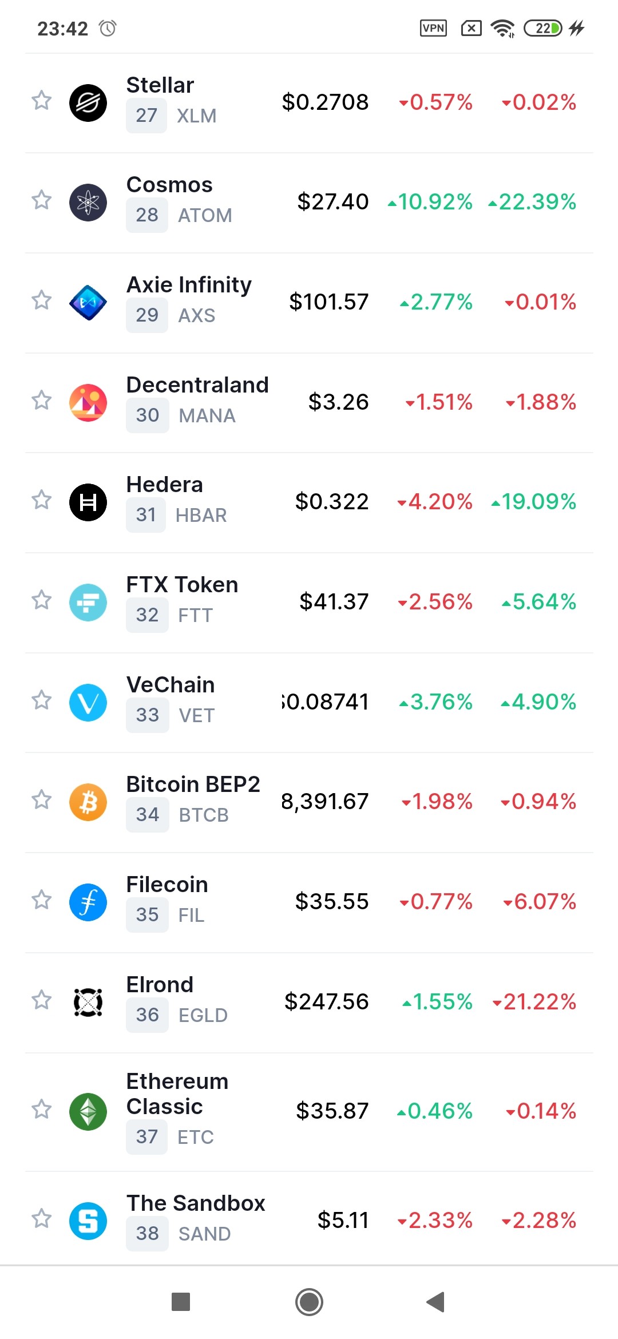Open the Ethereum Classic coin name

pos(177,1094)
